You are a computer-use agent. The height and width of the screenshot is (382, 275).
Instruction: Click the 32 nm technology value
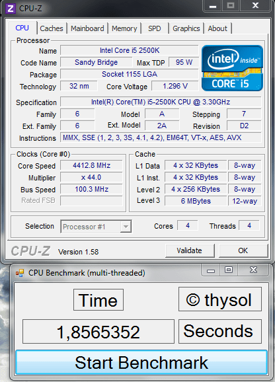79,86
